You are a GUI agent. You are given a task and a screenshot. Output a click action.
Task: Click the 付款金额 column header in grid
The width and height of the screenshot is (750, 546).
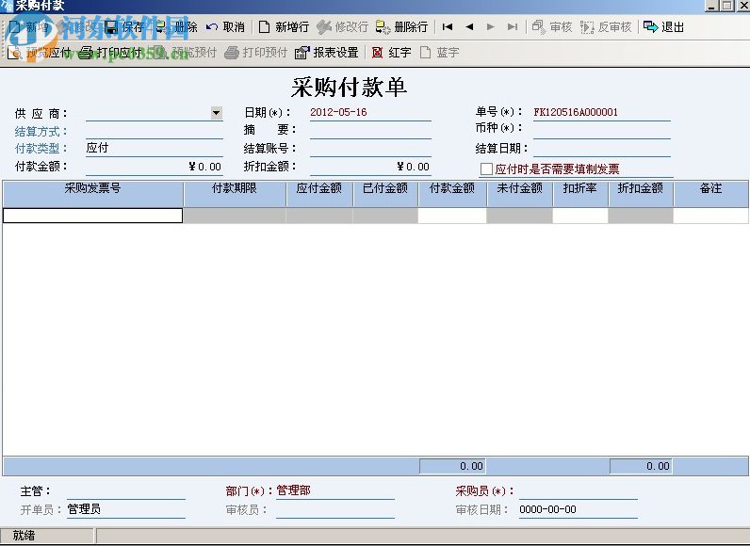452,194
